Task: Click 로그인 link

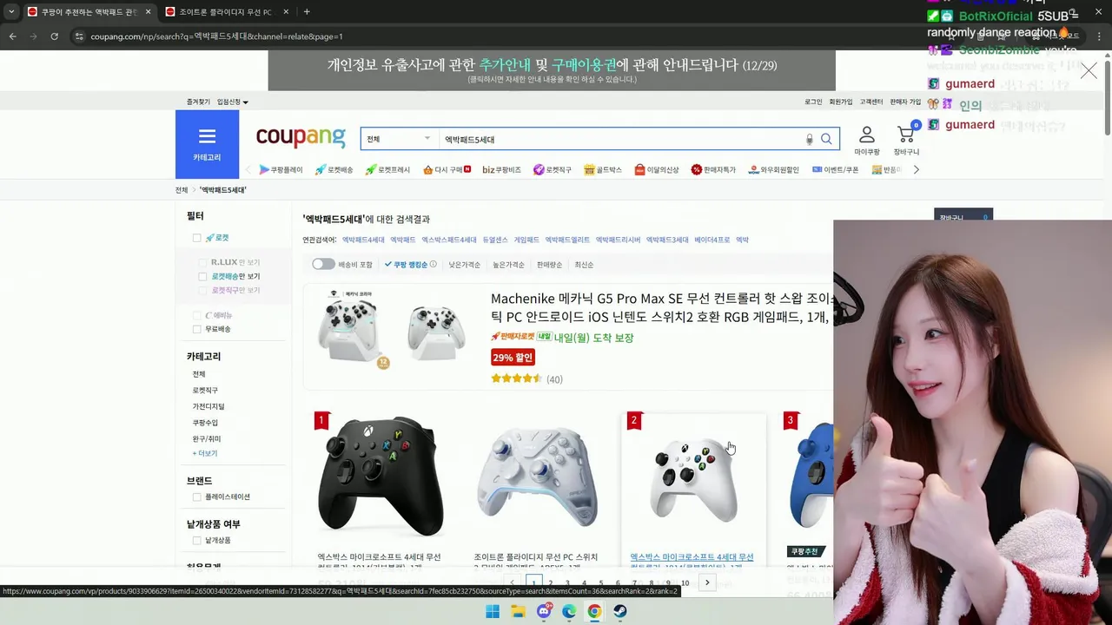Action: tap(813, 102)
